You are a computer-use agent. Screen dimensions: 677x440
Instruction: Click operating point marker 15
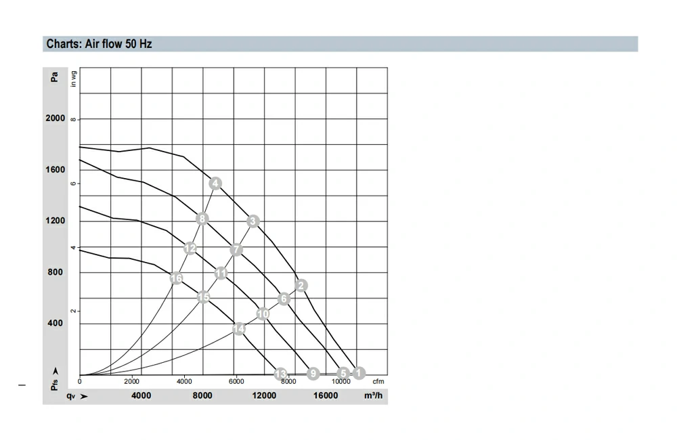[x=203, y=297]
